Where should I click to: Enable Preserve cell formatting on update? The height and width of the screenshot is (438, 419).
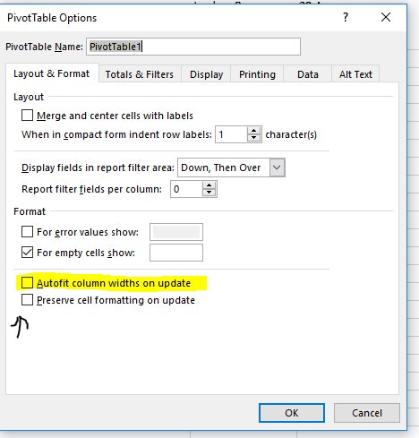(27, 300)
